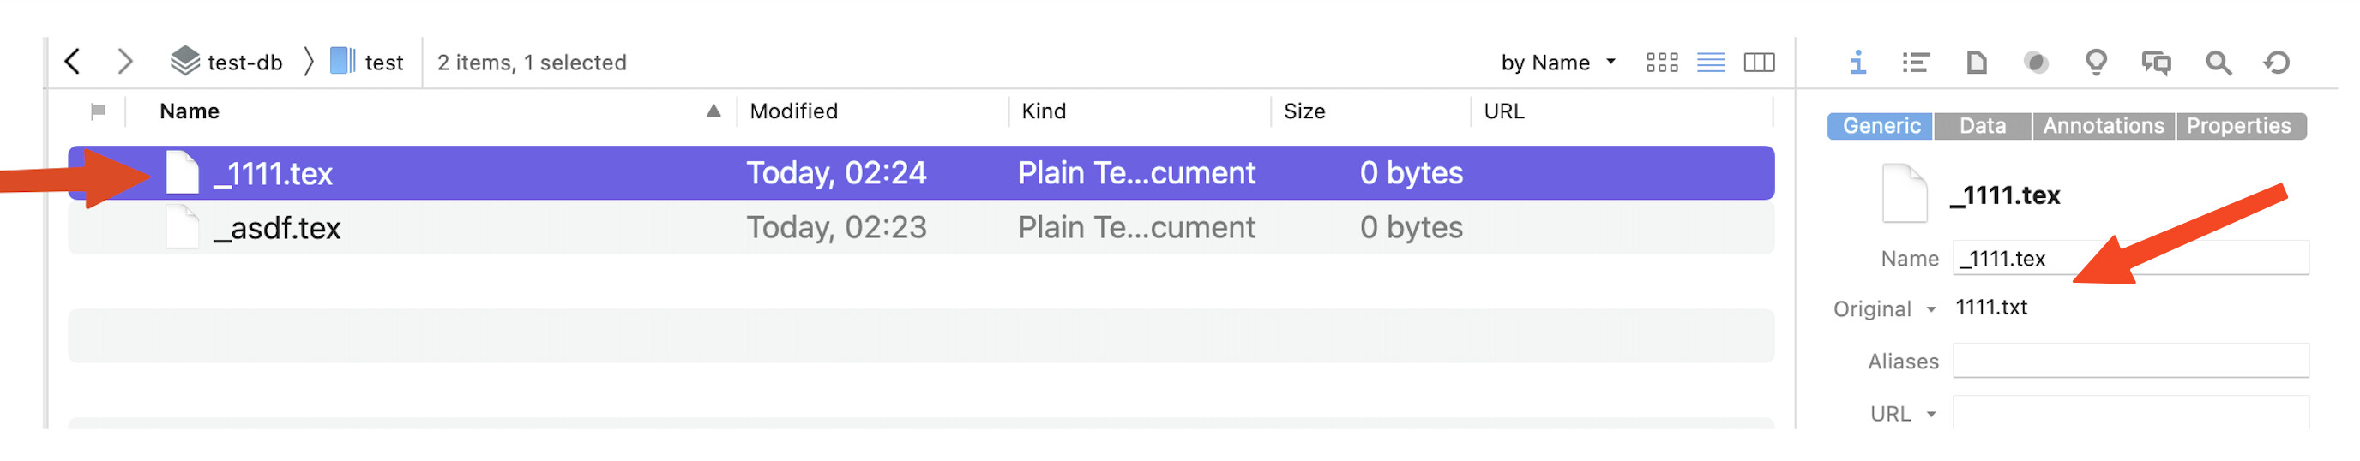This screenshot has width=2360, height=461.
Task: Switch to columns view
Action: [1758, 63]
